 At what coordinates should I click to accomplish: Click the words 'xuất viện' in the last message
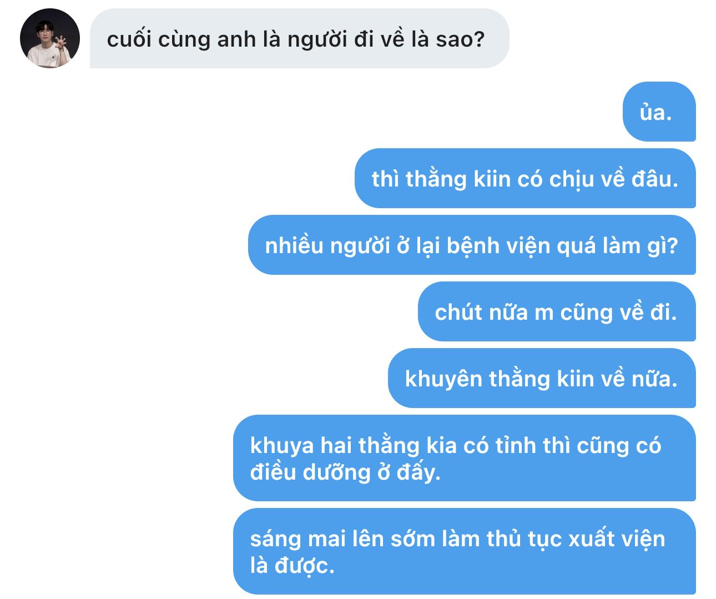point(617,539)
